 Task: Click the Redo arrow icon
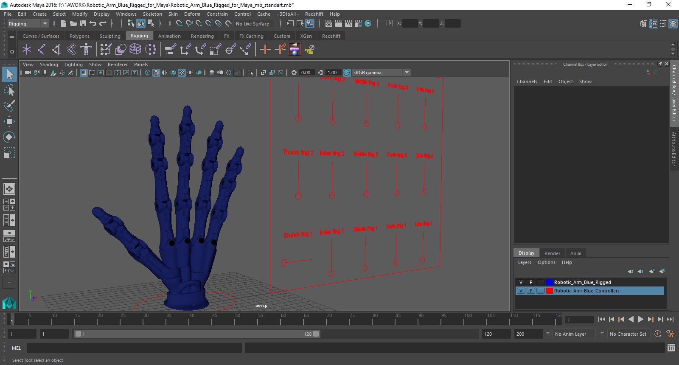(x=103, y=24)
